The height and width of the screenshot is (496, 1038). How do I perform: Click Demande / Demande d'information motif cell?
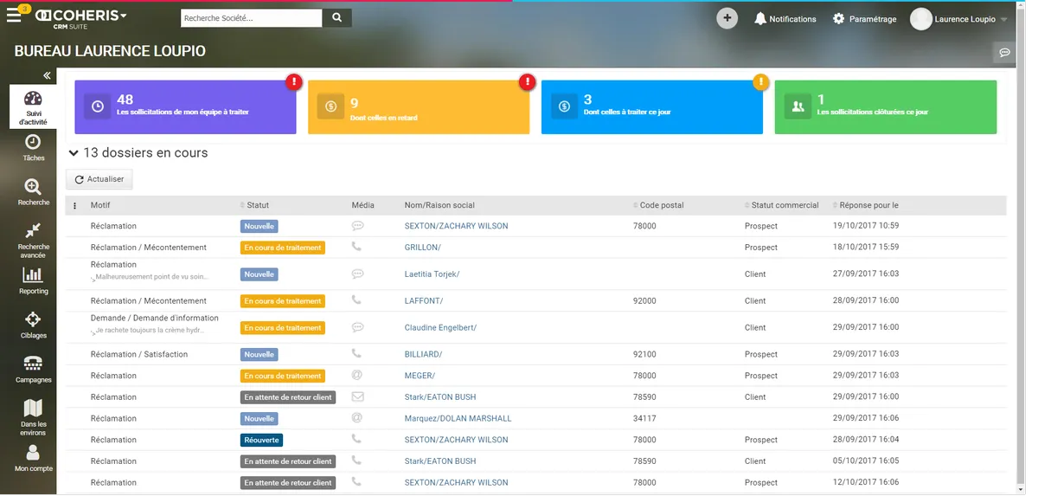[x=155, y=318]
